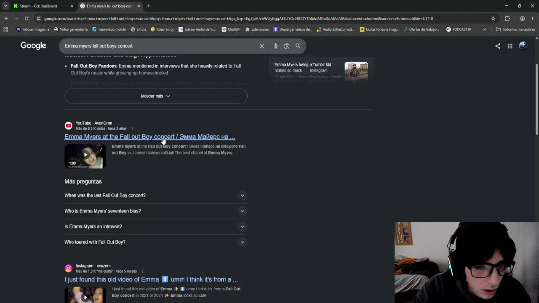View site information next to the URL
Screen dimensions: 539x303
click(39, 19)
